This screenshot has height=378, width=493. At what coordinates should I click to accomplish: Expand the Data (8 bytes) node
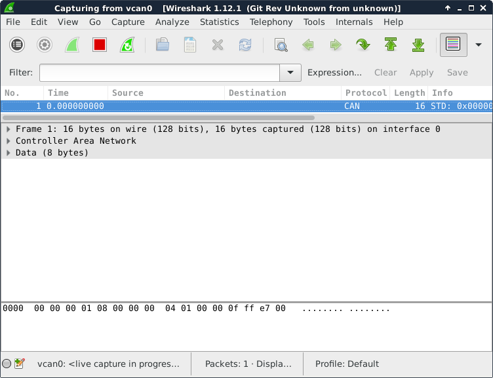[9, 153]
